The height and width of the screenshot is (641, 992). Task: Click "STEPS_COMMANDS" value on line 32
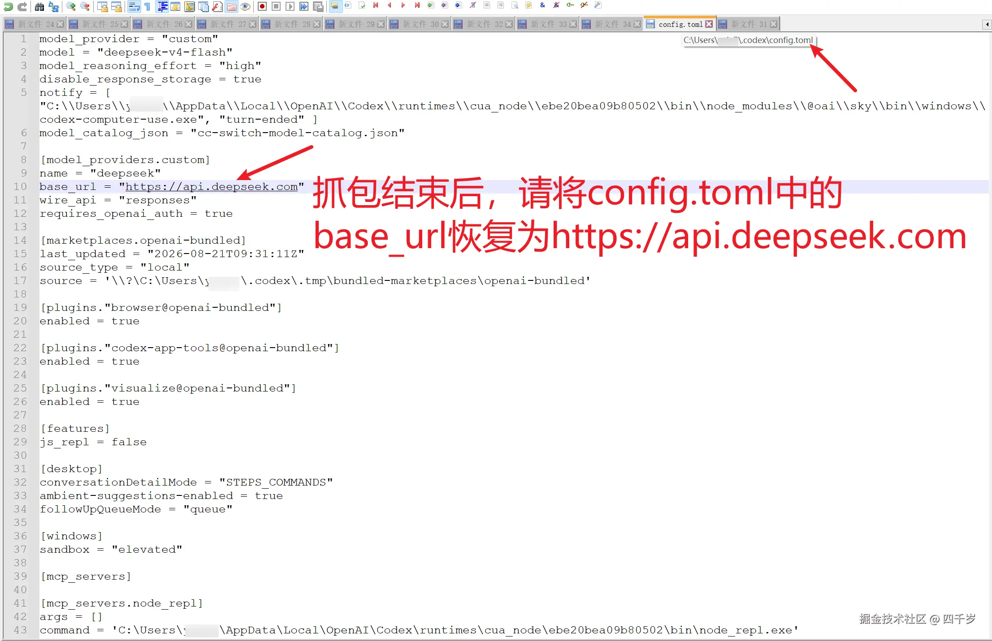point(276,482)
